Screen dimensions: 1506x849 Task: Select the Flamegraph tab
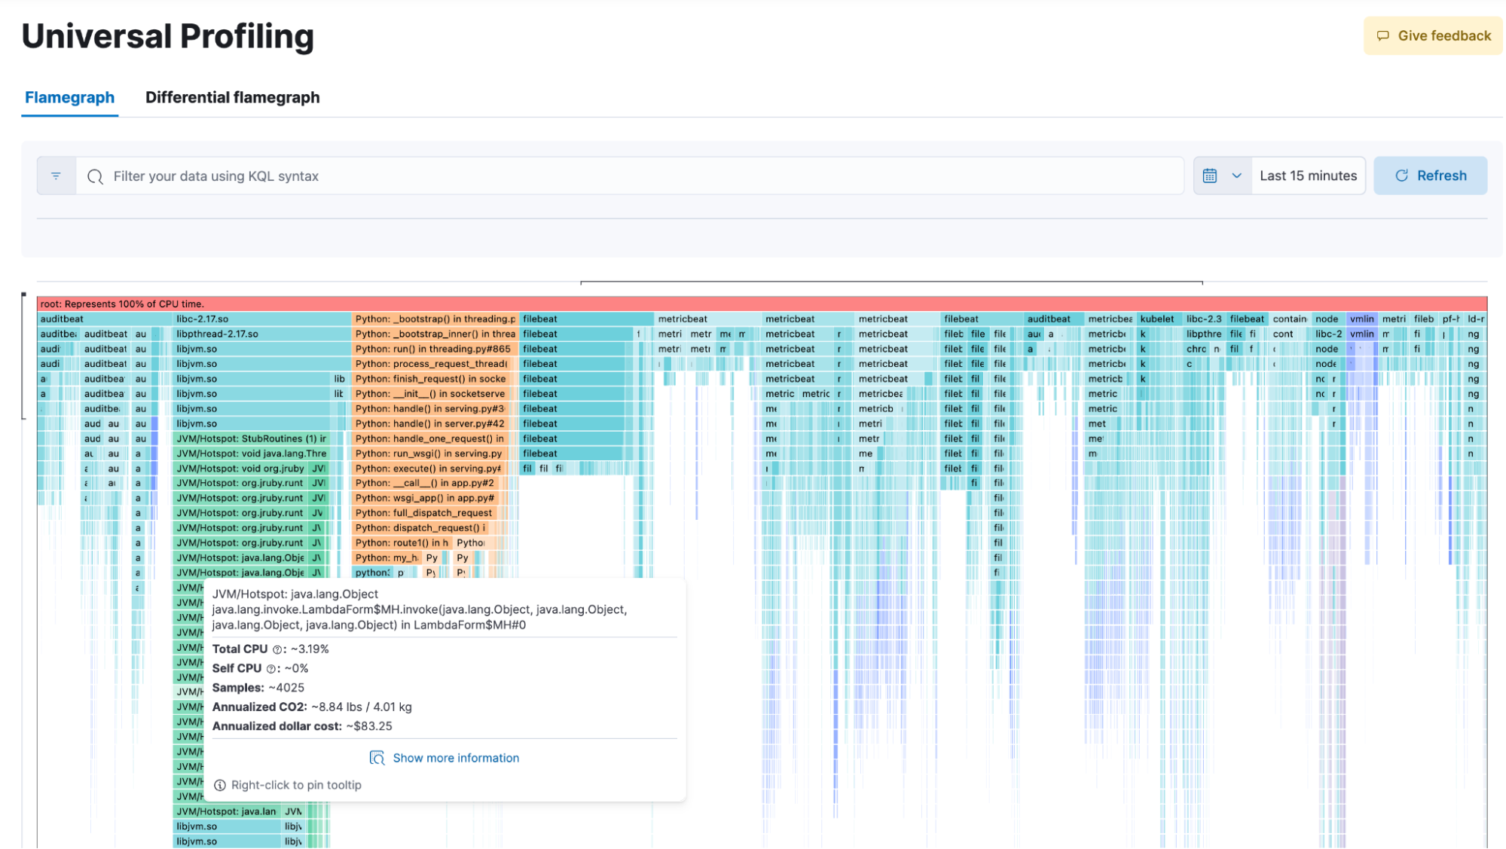click(69, 97)
